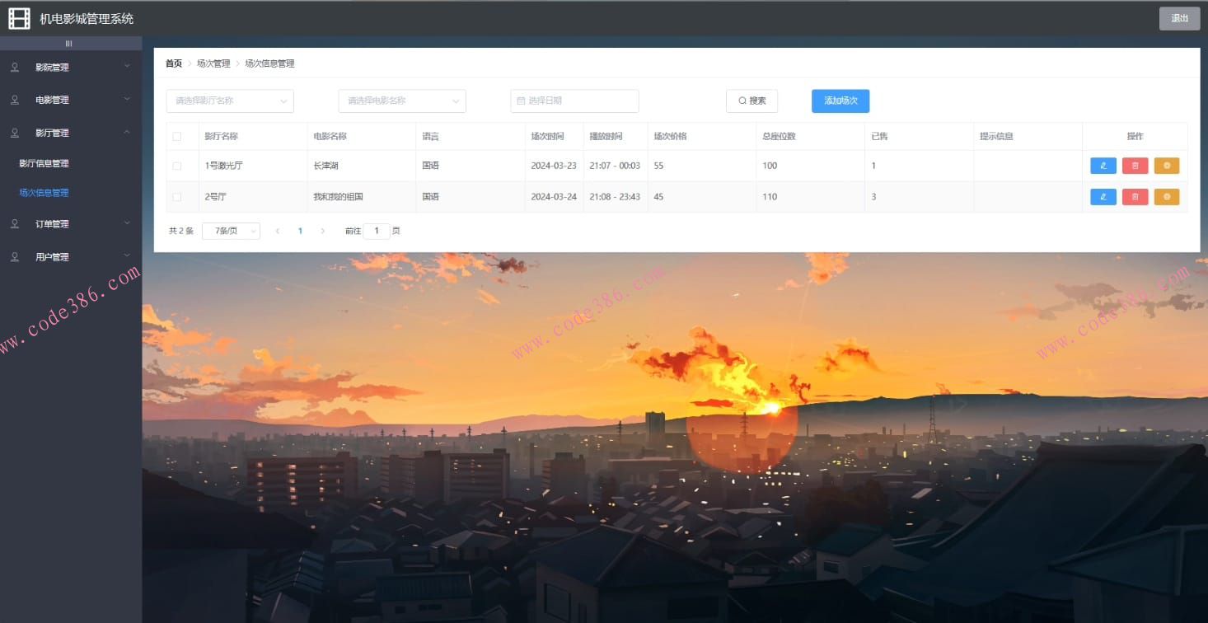
Task: Toggle the select-all checkbox in table header
Action: 176,137
